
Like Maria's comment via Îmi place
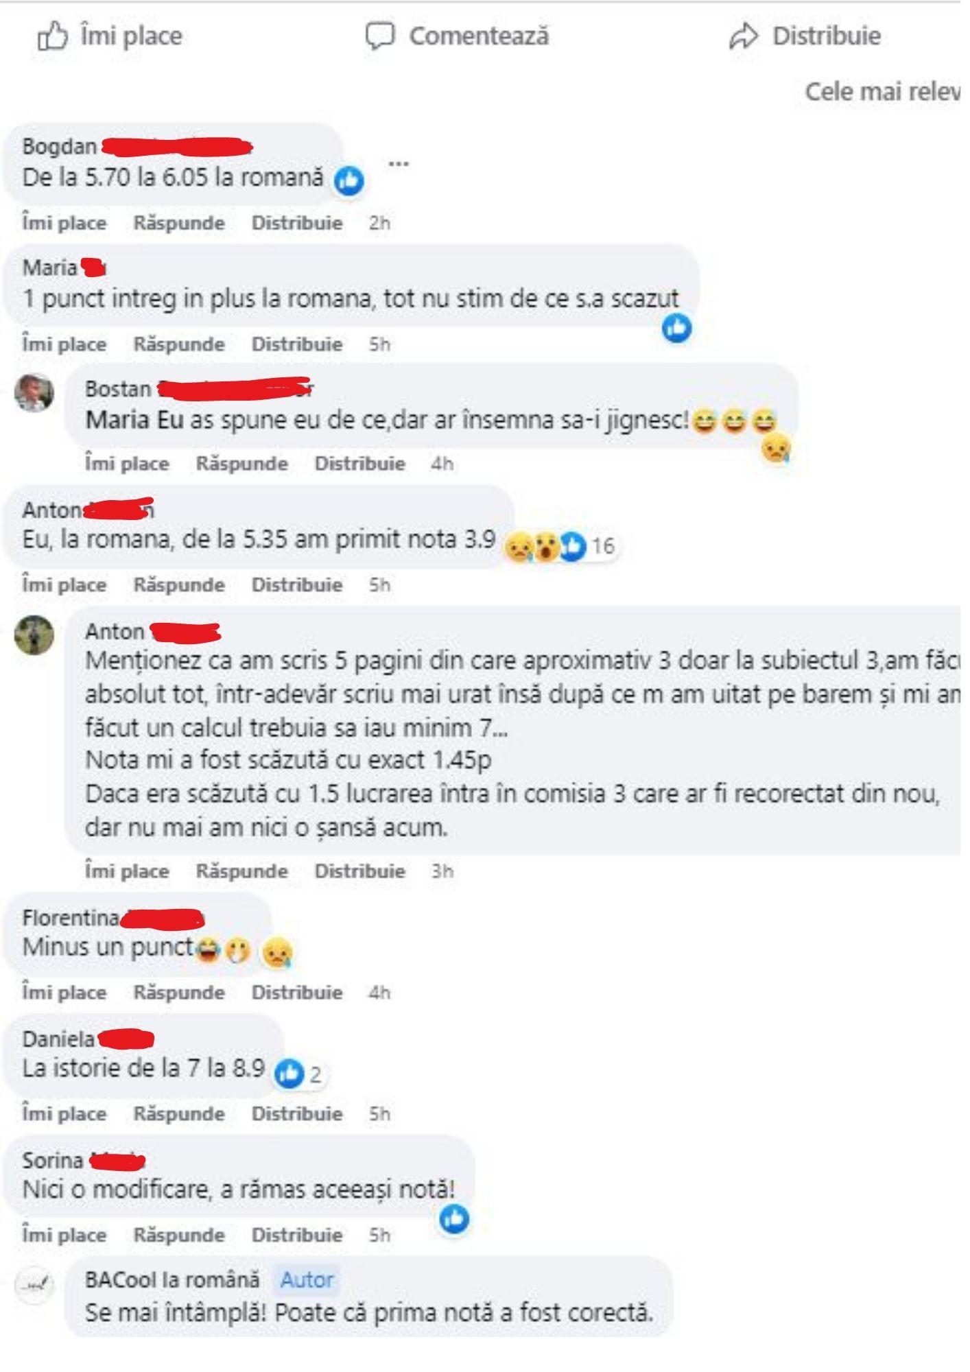64,344
